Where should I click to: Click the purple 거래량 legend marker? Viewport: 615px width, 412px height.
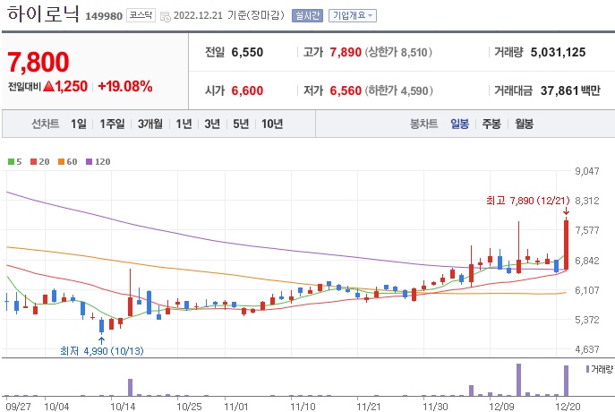coord(587,369)
